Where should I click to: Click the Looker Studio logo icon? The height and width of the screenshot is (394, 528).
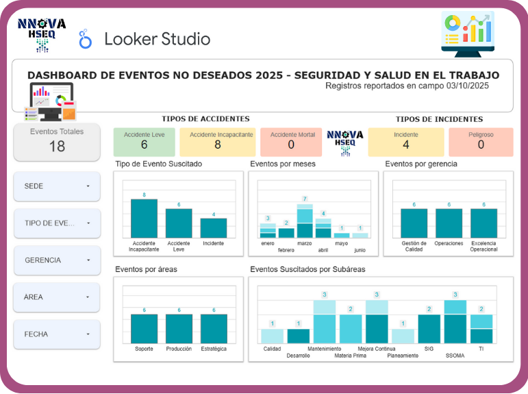tap(86, 39)
